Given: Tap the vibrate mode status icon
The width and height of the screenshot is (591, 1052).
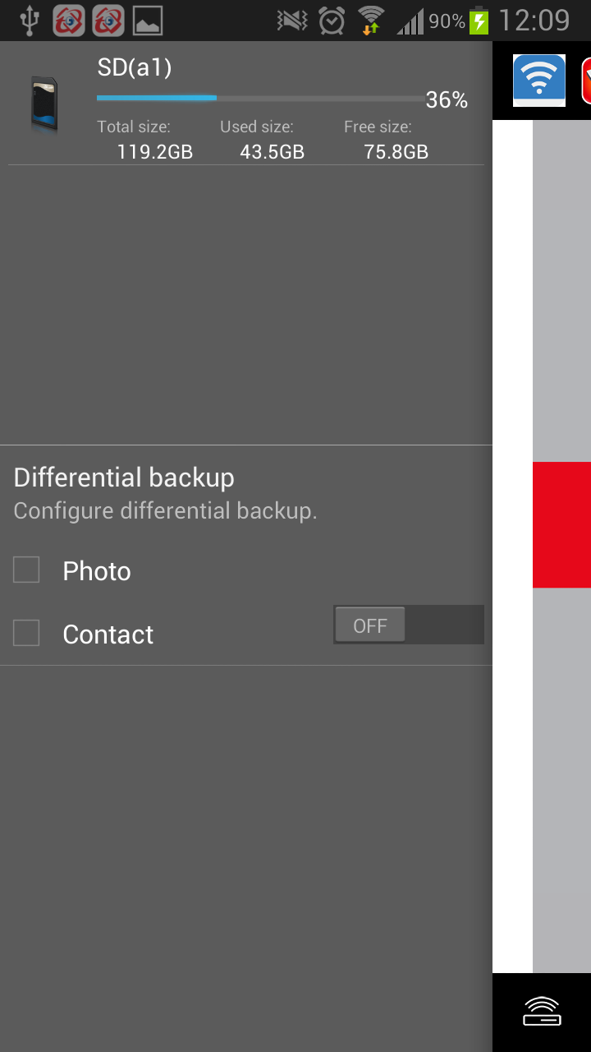Looking at the screenshot, I should 292,21.
